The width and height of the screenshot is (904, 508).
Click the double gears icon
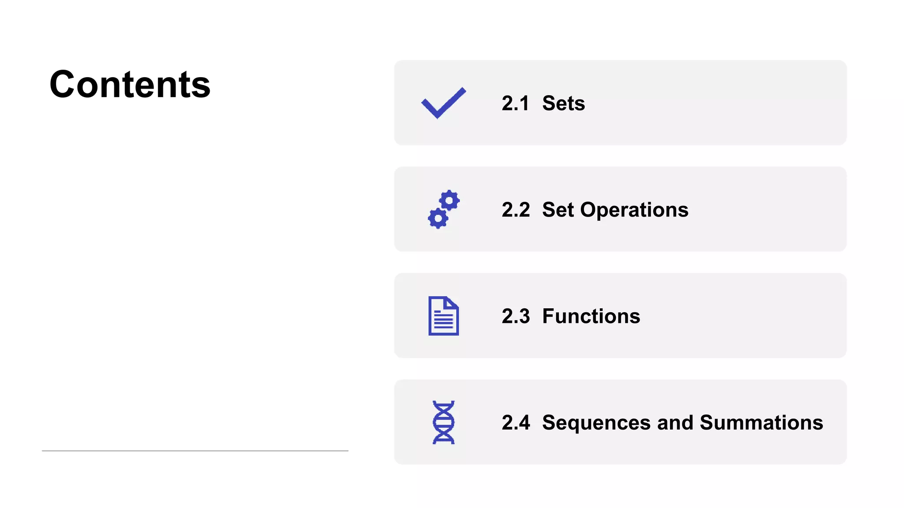click(444, 209)
